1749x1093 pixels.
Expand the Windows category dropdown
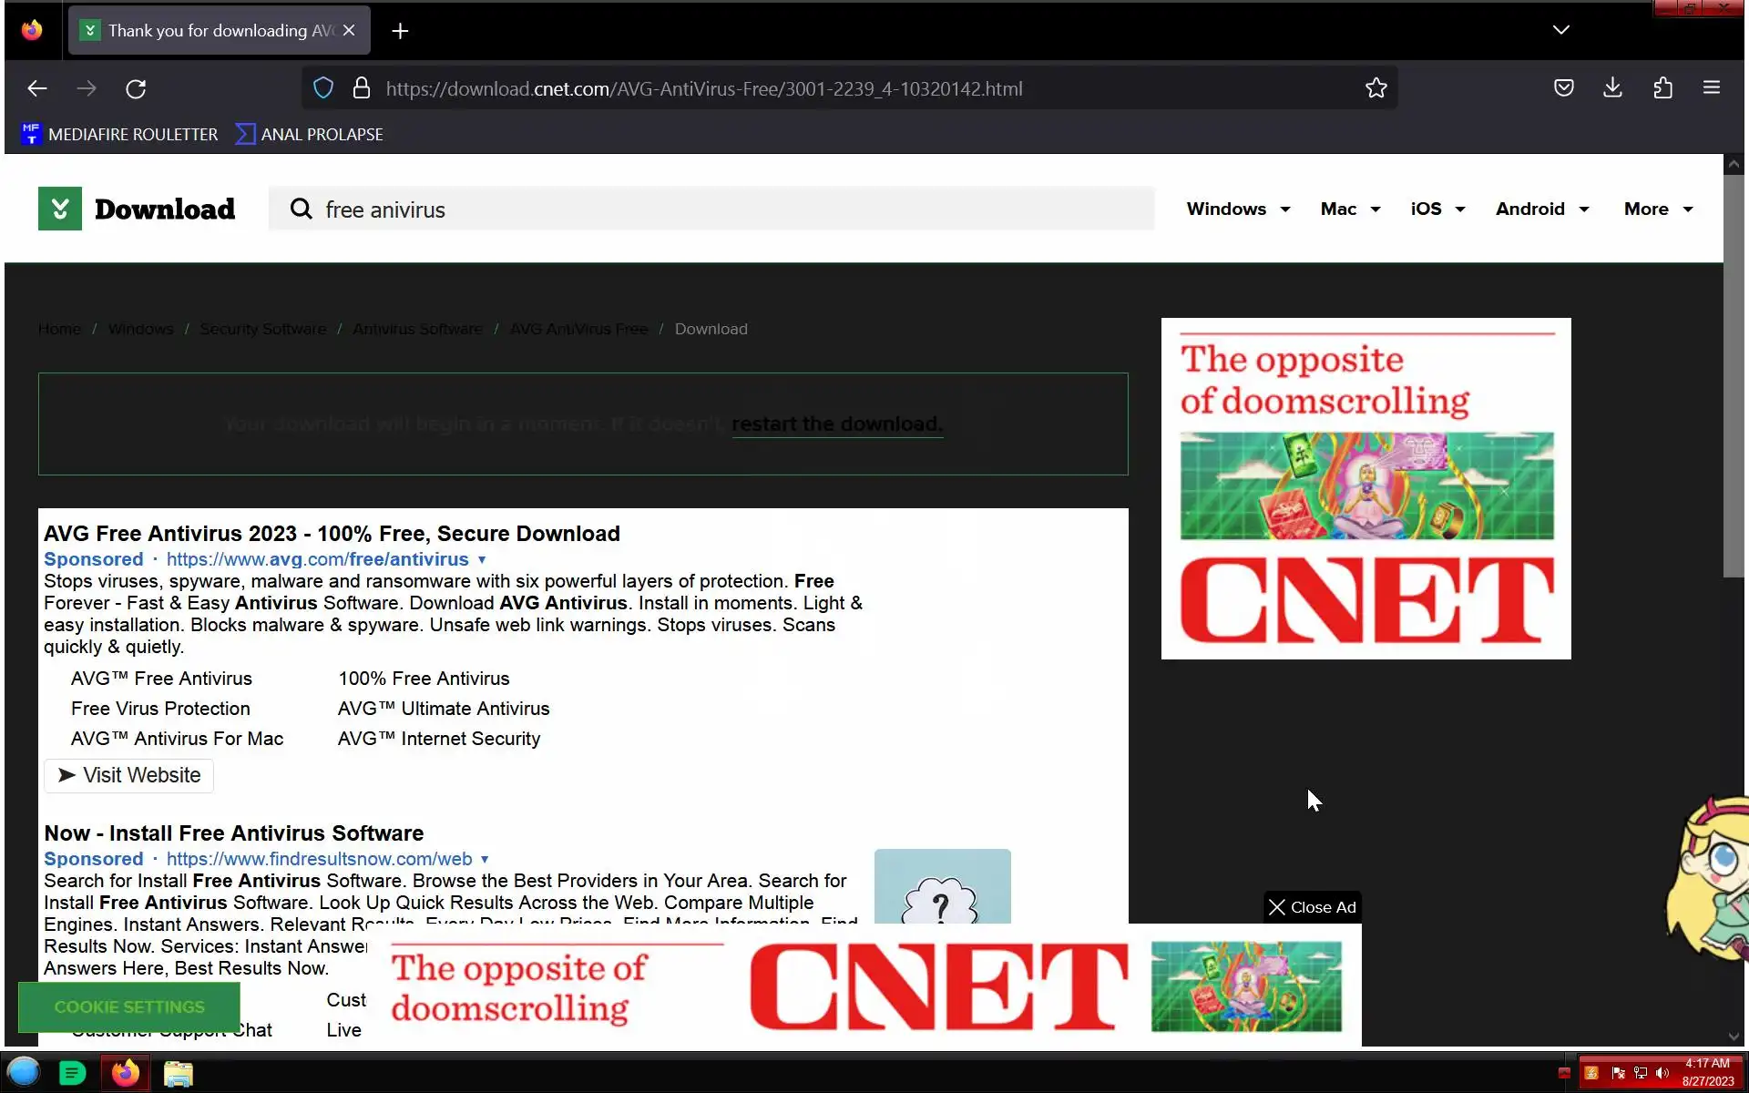click(1238, 209)
